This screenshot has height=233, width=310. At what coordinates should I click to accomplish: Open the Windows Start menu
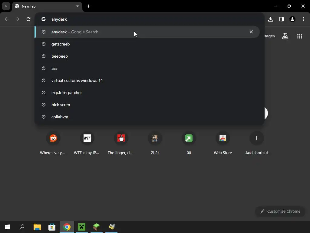(7, 227)
